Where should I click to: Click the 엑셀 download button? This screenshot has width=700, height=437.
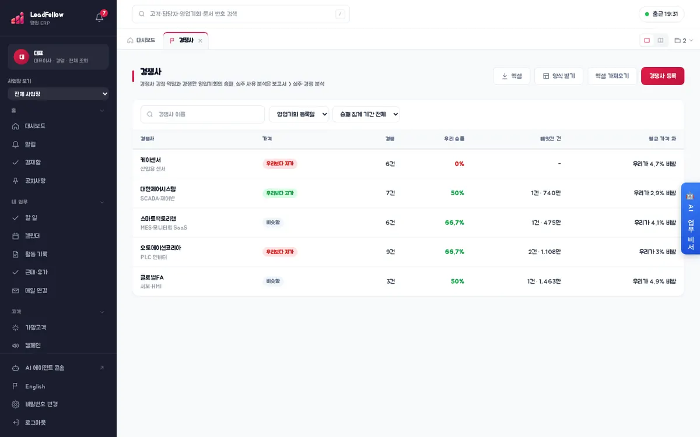(x=512, y=76)
